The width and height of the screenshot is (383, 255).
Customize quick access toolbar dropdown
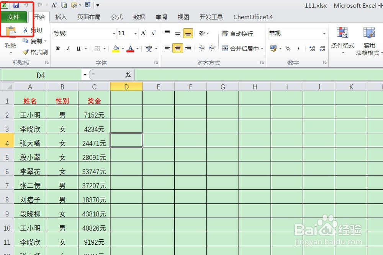98,5
